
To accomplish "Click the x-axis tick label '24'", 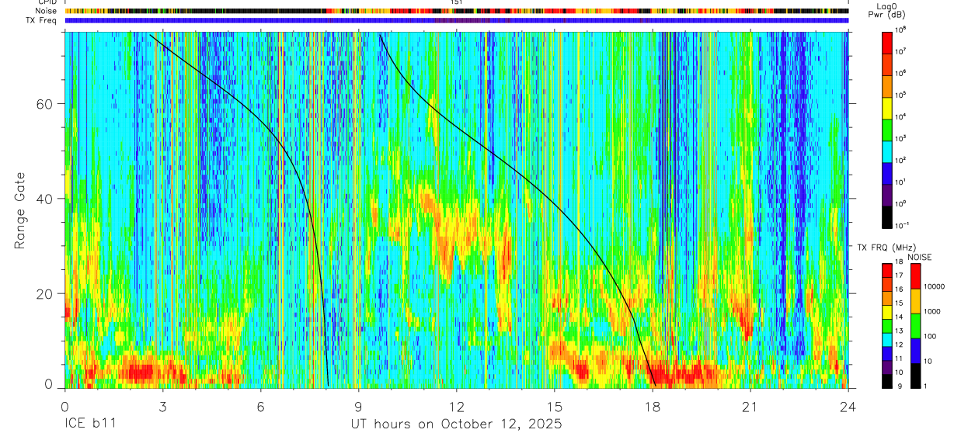I will click(848, 407).
